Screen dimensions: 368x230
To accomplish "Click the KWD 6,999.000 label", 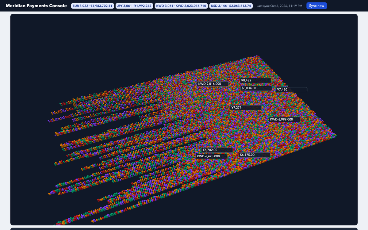I will click(x=285, y=119).
